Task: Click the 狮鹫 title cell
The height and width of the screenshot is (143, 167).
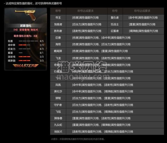Action: coord(58,98)
